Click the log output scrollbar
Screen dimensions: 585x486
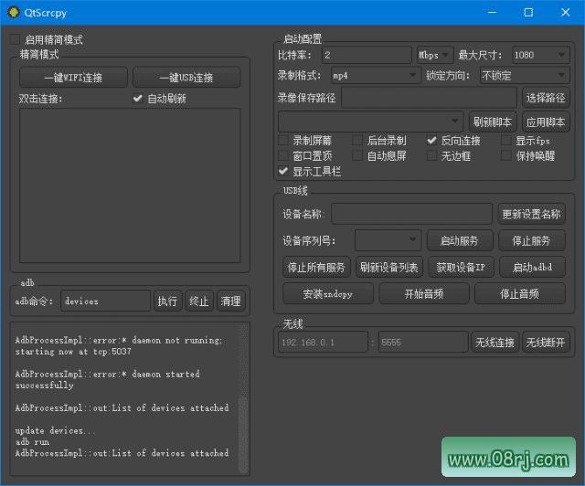point(243,435)
